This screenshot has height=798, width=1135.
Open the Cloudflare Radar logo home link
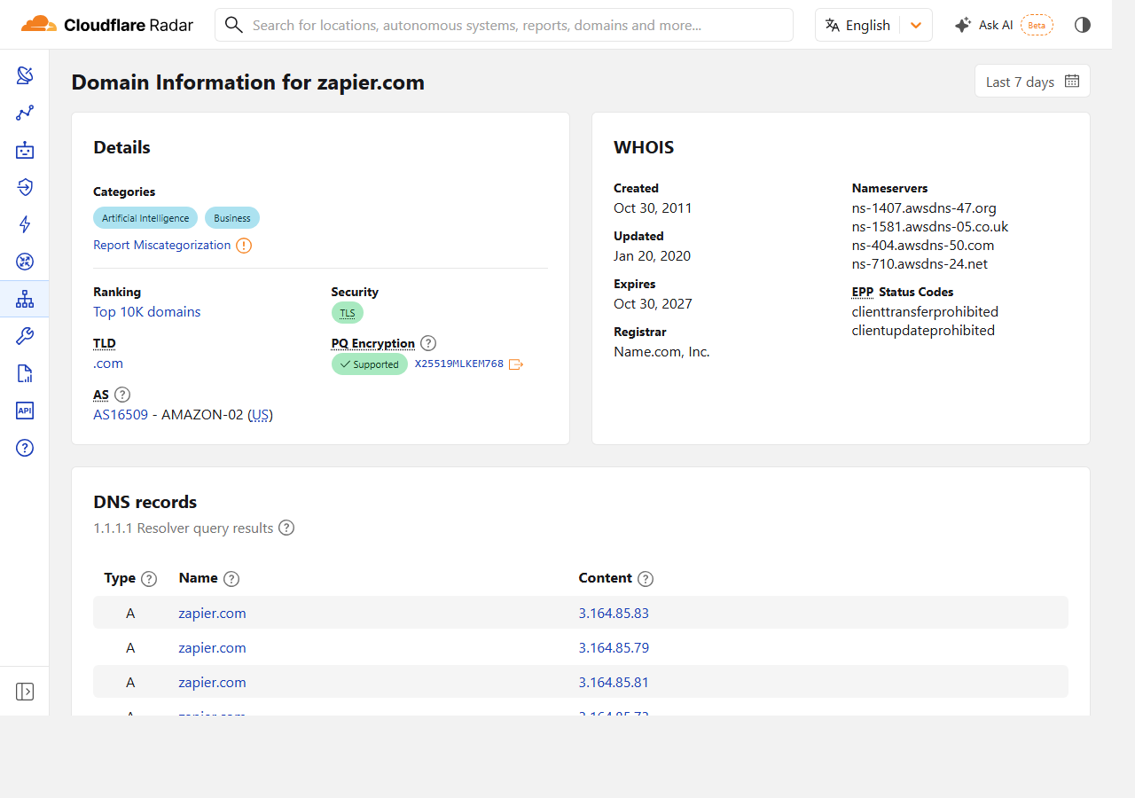coord(107,25)
